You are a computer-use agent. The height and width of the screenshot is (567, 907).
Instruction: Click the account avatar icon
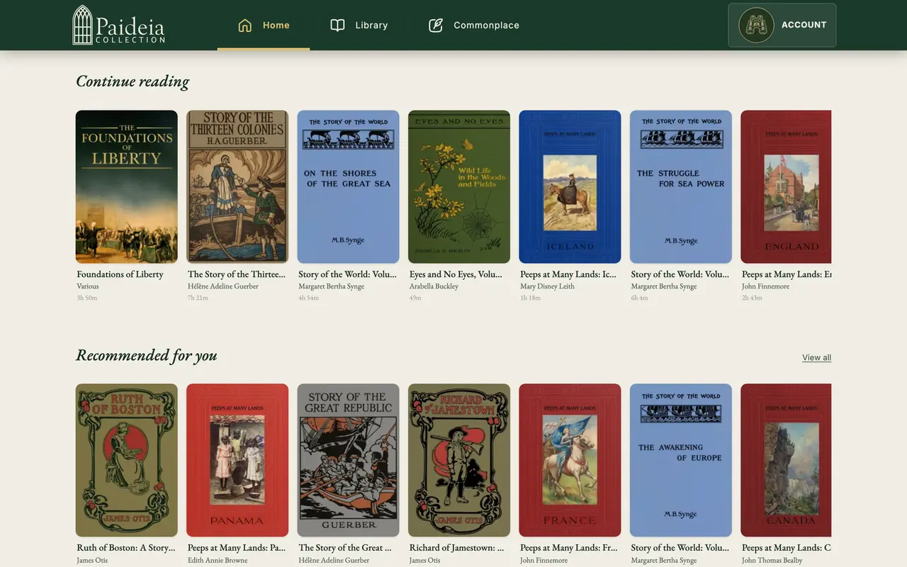coord(756,25)
